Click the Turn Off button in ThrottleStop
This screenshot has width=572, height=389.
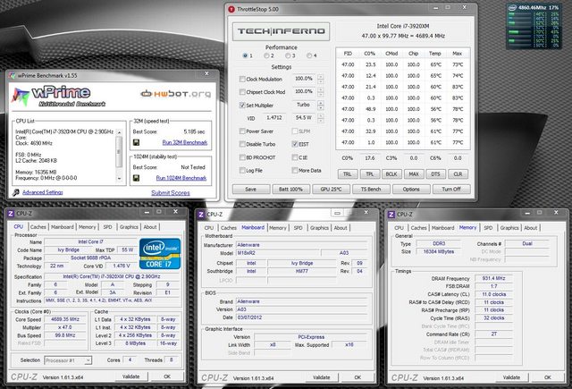coord(451,189)
